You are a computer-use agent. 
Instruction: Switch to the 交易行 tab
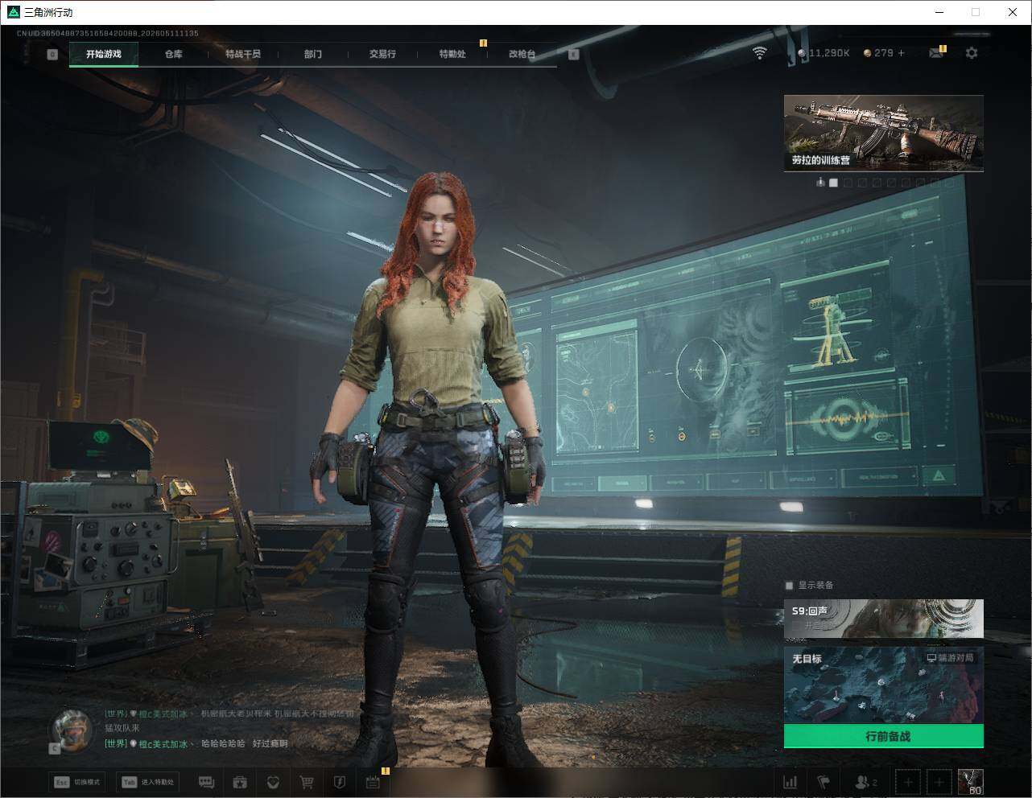(382, 54)
